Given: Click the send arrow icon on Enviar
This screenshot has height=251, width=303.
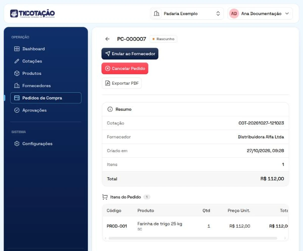Looking at the screenshot, I should pyautogui.click(x=108, y=54).
